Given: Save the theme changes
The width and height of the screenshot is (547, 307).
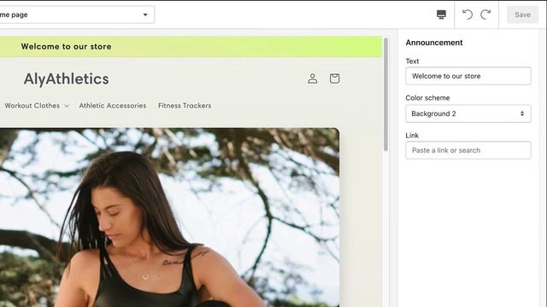Looking at the screenshot, I should (x=522, y=14).
